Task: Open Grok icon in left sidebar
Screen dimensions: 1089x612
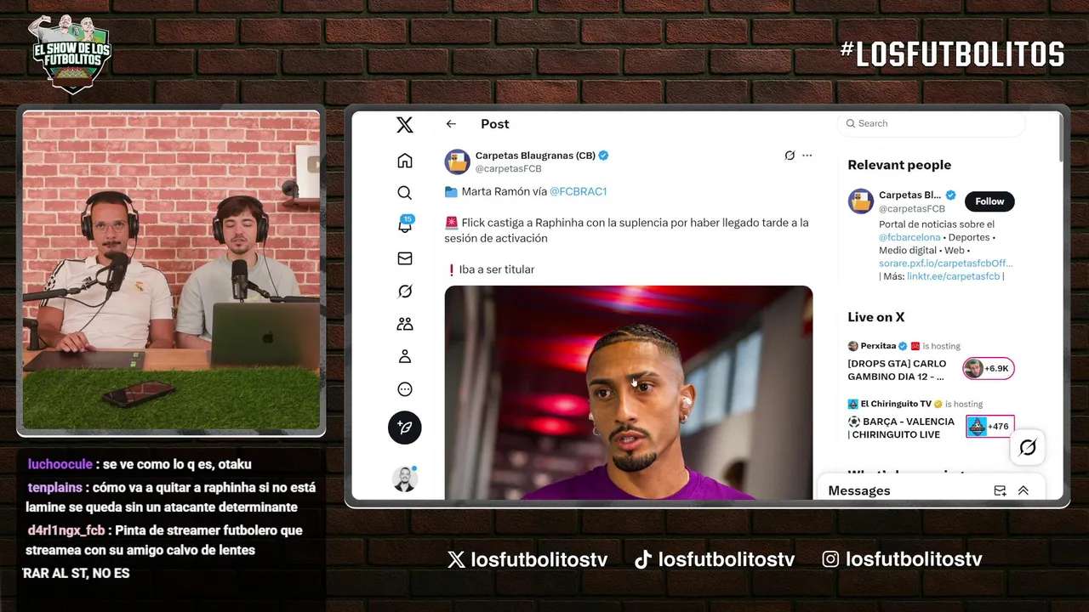Action: click(x=405, y=292)
